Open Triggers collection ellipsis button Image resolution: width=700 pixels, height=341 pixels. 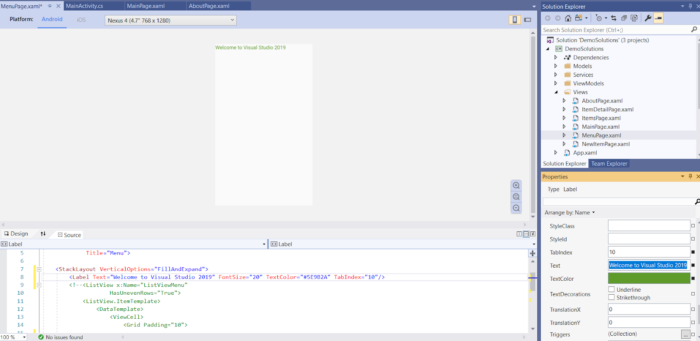[x=686, y=334]
